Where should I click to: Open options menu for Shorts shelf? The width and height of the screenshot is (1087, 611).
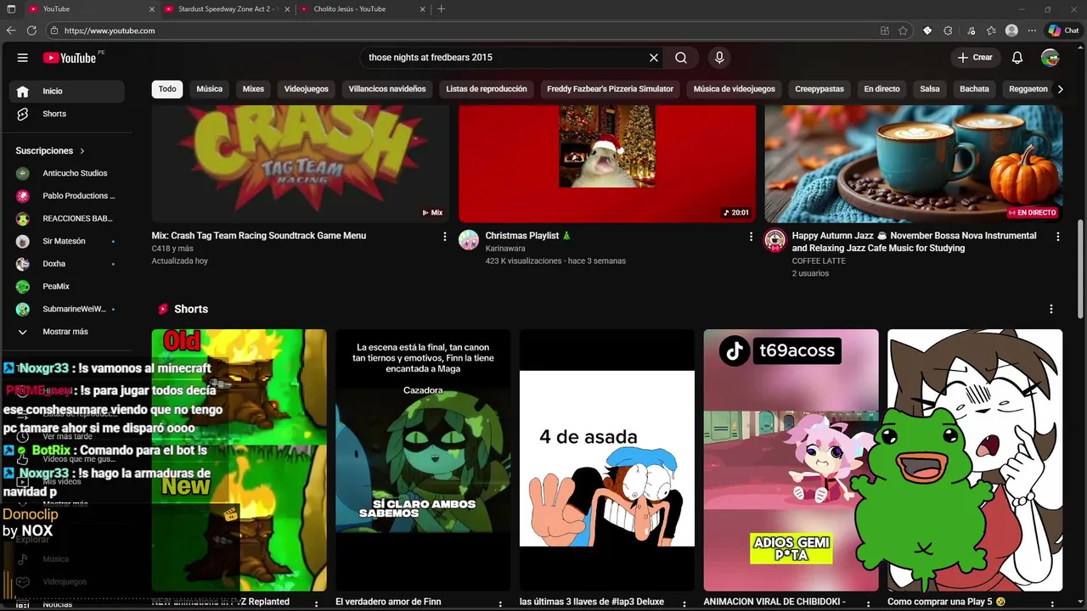point(1051,309)
